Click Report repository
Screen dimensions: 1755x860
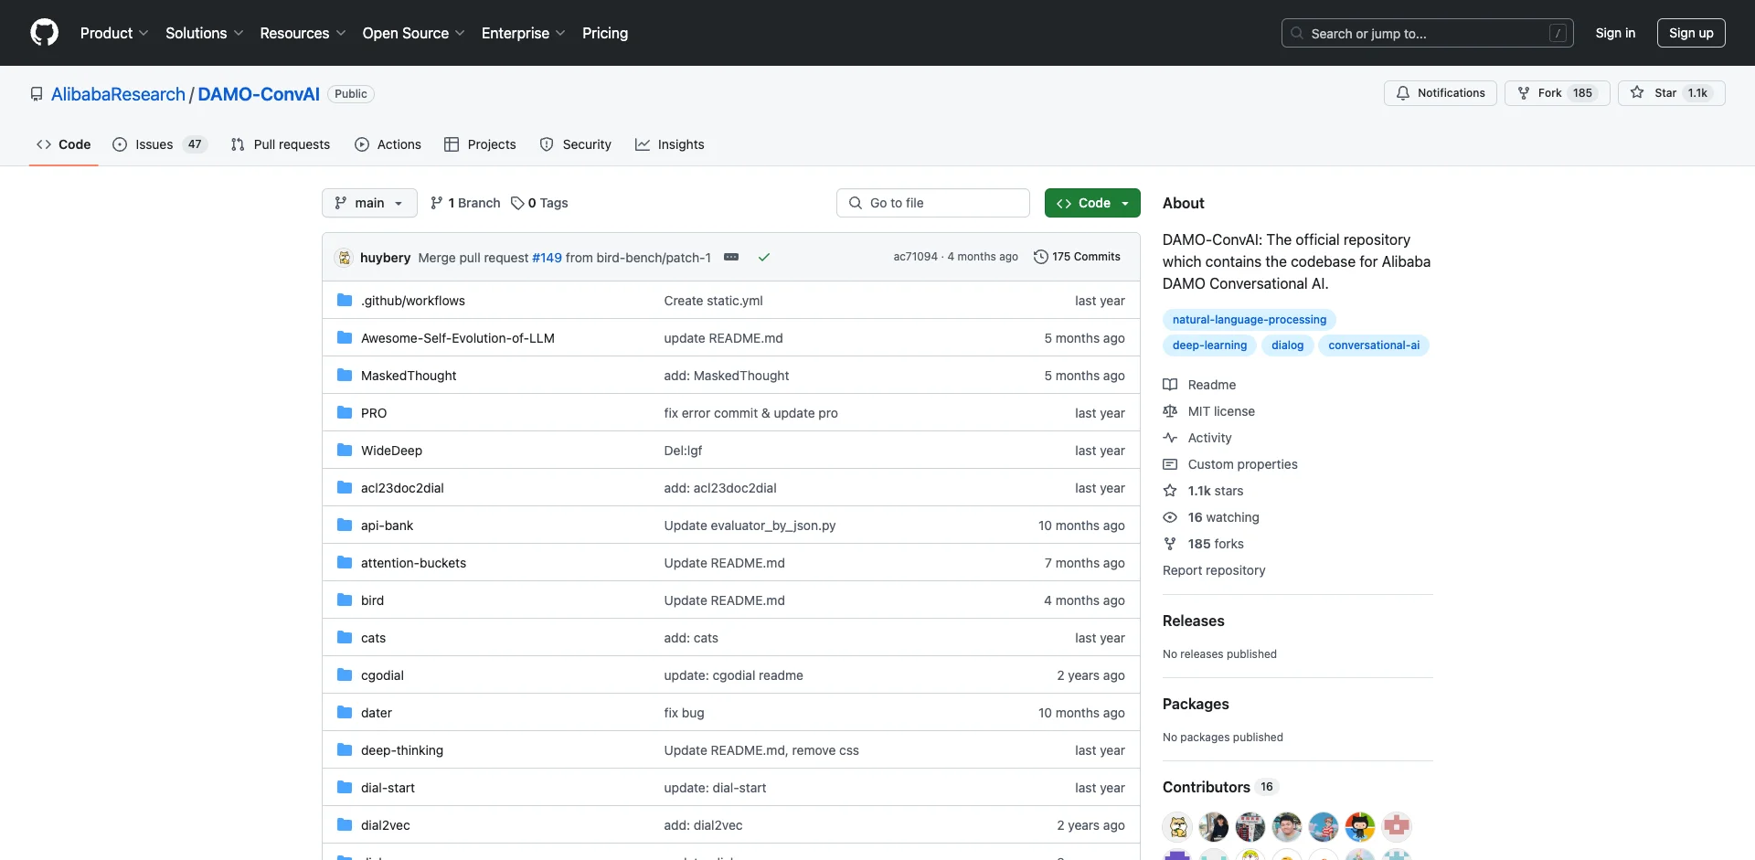click(x=1214, y=570)
